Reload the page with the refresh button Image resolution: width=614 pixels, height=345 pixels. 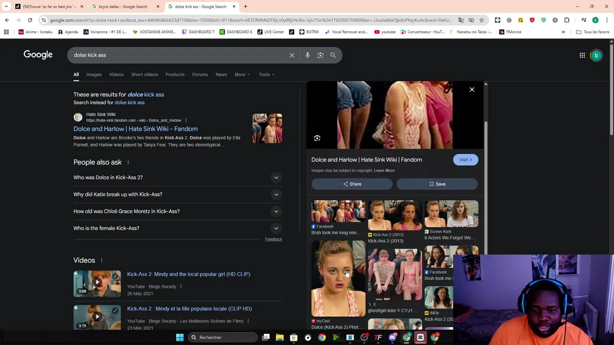[x=30, y=20]
